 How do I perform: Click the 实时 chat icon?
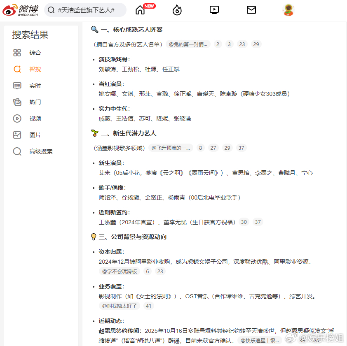tap(17, 86)
